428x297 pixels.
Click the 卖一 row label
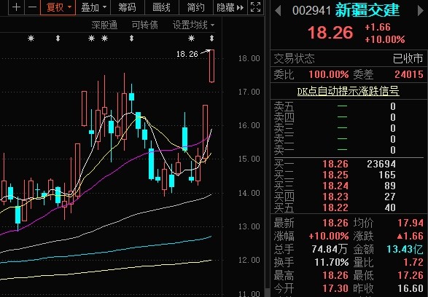pyautogui.click(x=284, y=150)
